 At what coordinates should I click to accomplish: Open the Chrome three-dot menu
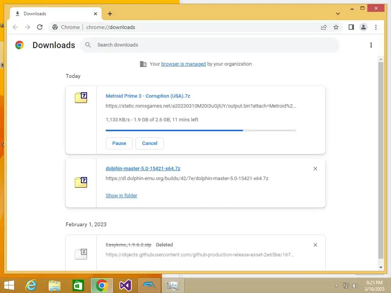376,27
